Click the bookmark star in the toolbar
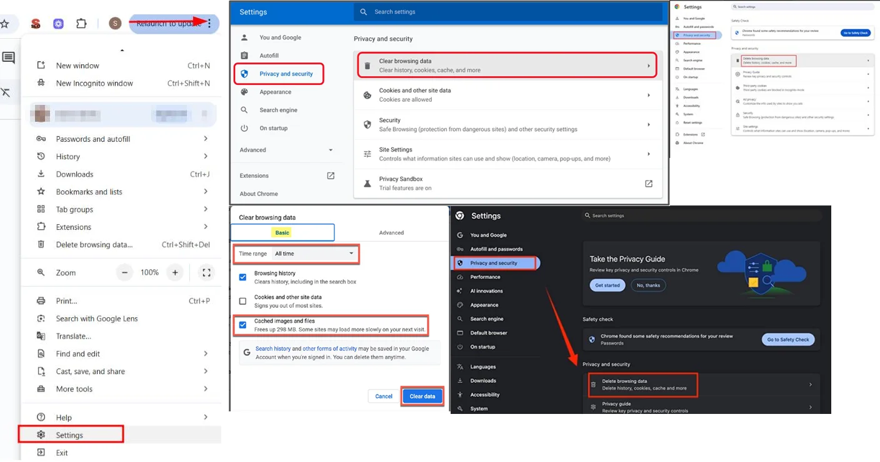The width and height of the screenshot is (880, 462). click(5, 24)
